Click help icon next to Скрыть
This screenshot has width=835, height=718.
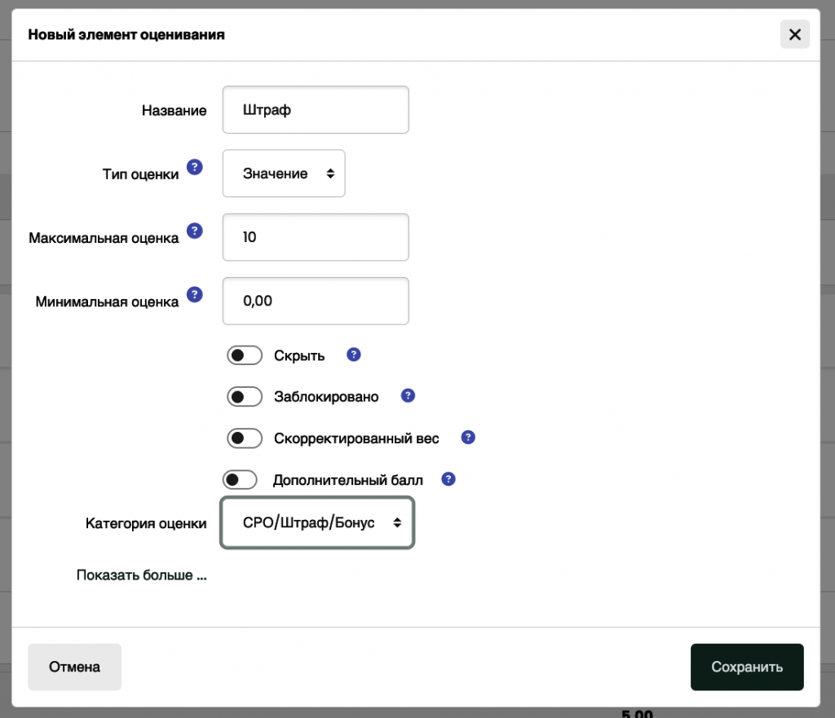pyautogui.click(x=353, y=355)
